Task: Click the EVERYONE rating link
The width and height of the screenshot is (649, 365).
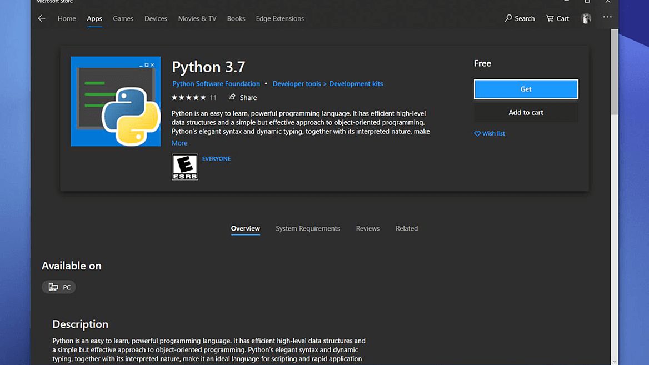Action: click(x=216, y=158)
